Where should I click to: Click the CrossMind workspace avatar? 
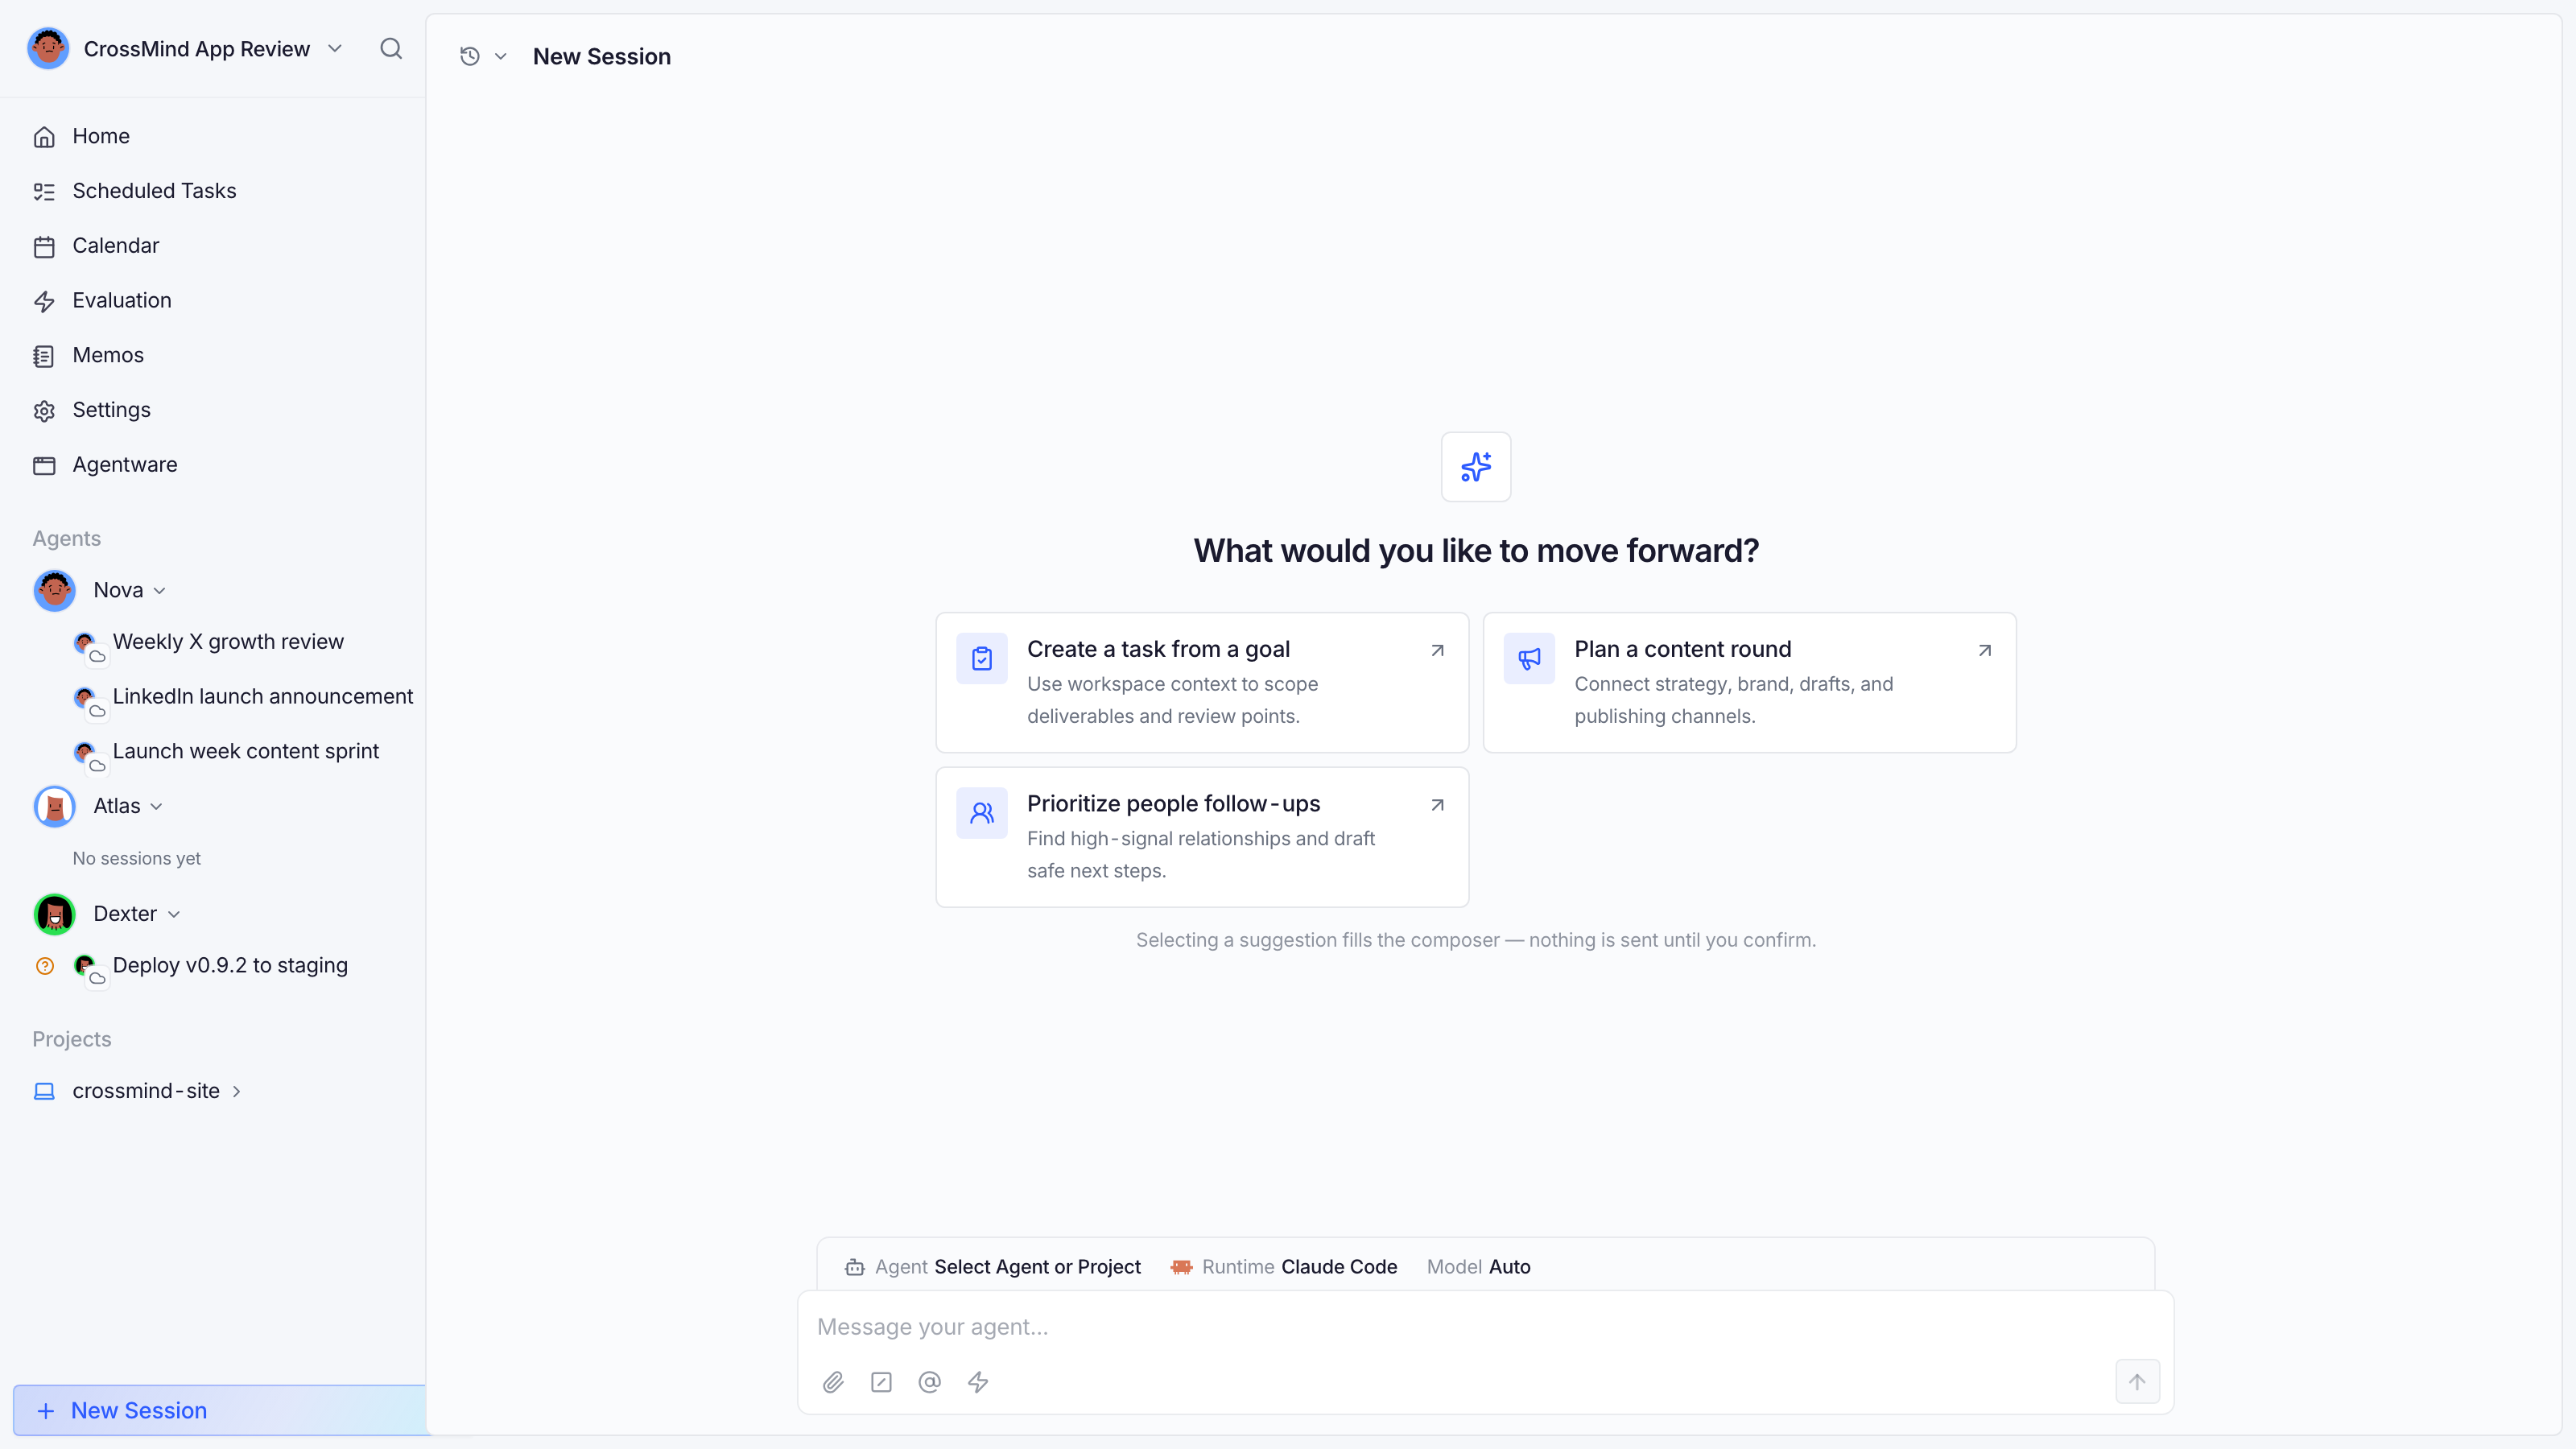[x=48, y=49]
